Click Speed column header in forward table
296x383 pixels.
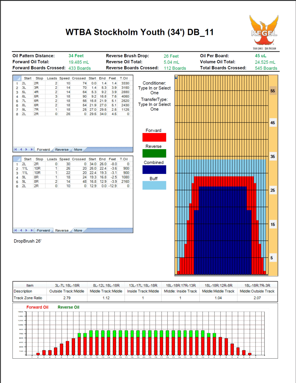tap(64, 78)
